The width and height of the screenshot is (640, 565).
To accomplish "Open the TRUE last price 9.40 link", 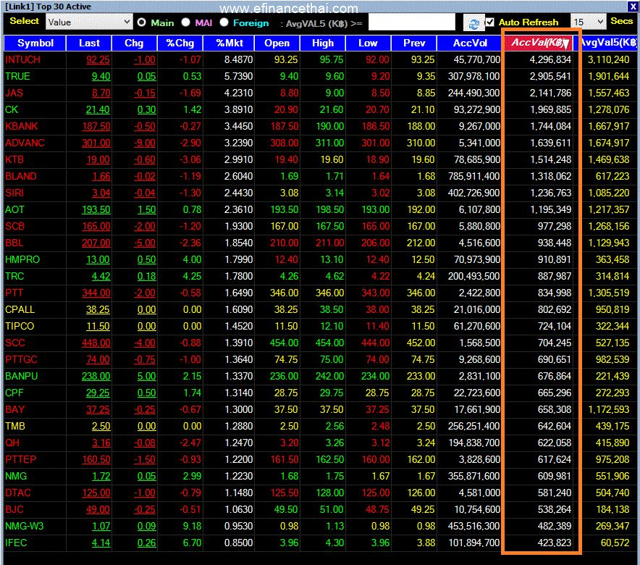I will pyautogui.click(x=101, y=76).
